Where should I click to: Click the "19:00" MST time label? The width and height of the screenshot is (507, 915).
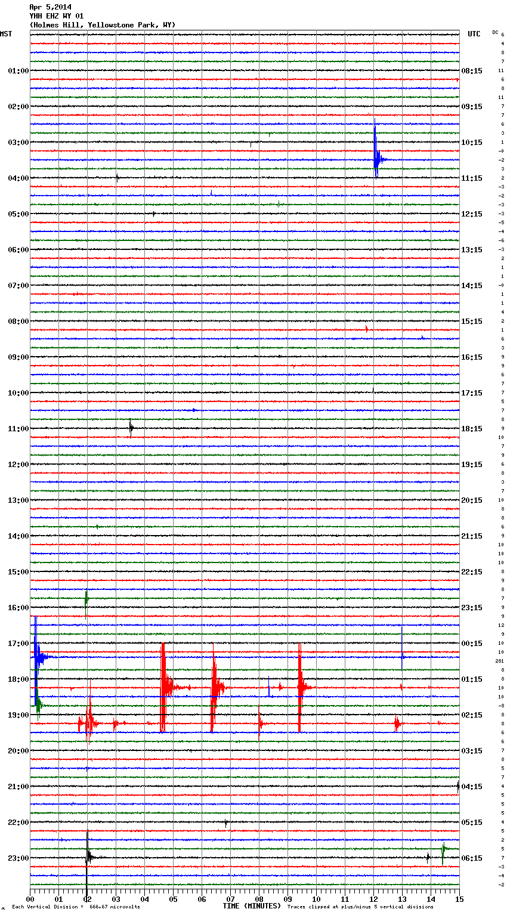[18, 715]
